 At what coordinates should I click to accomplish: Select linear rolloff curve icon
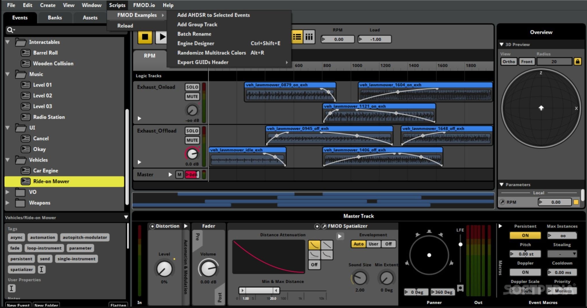click(327, 245)
